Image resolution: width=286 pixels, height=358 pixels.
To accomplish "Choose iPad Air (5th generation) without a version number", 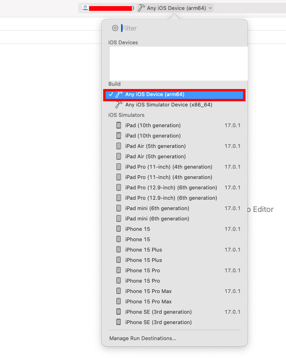I will point(174,156).
